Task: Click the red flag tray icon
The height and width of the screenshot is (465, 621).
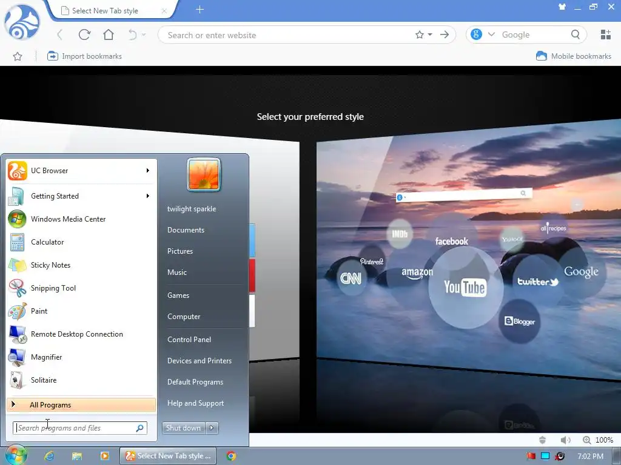Action: coord(531,456)
